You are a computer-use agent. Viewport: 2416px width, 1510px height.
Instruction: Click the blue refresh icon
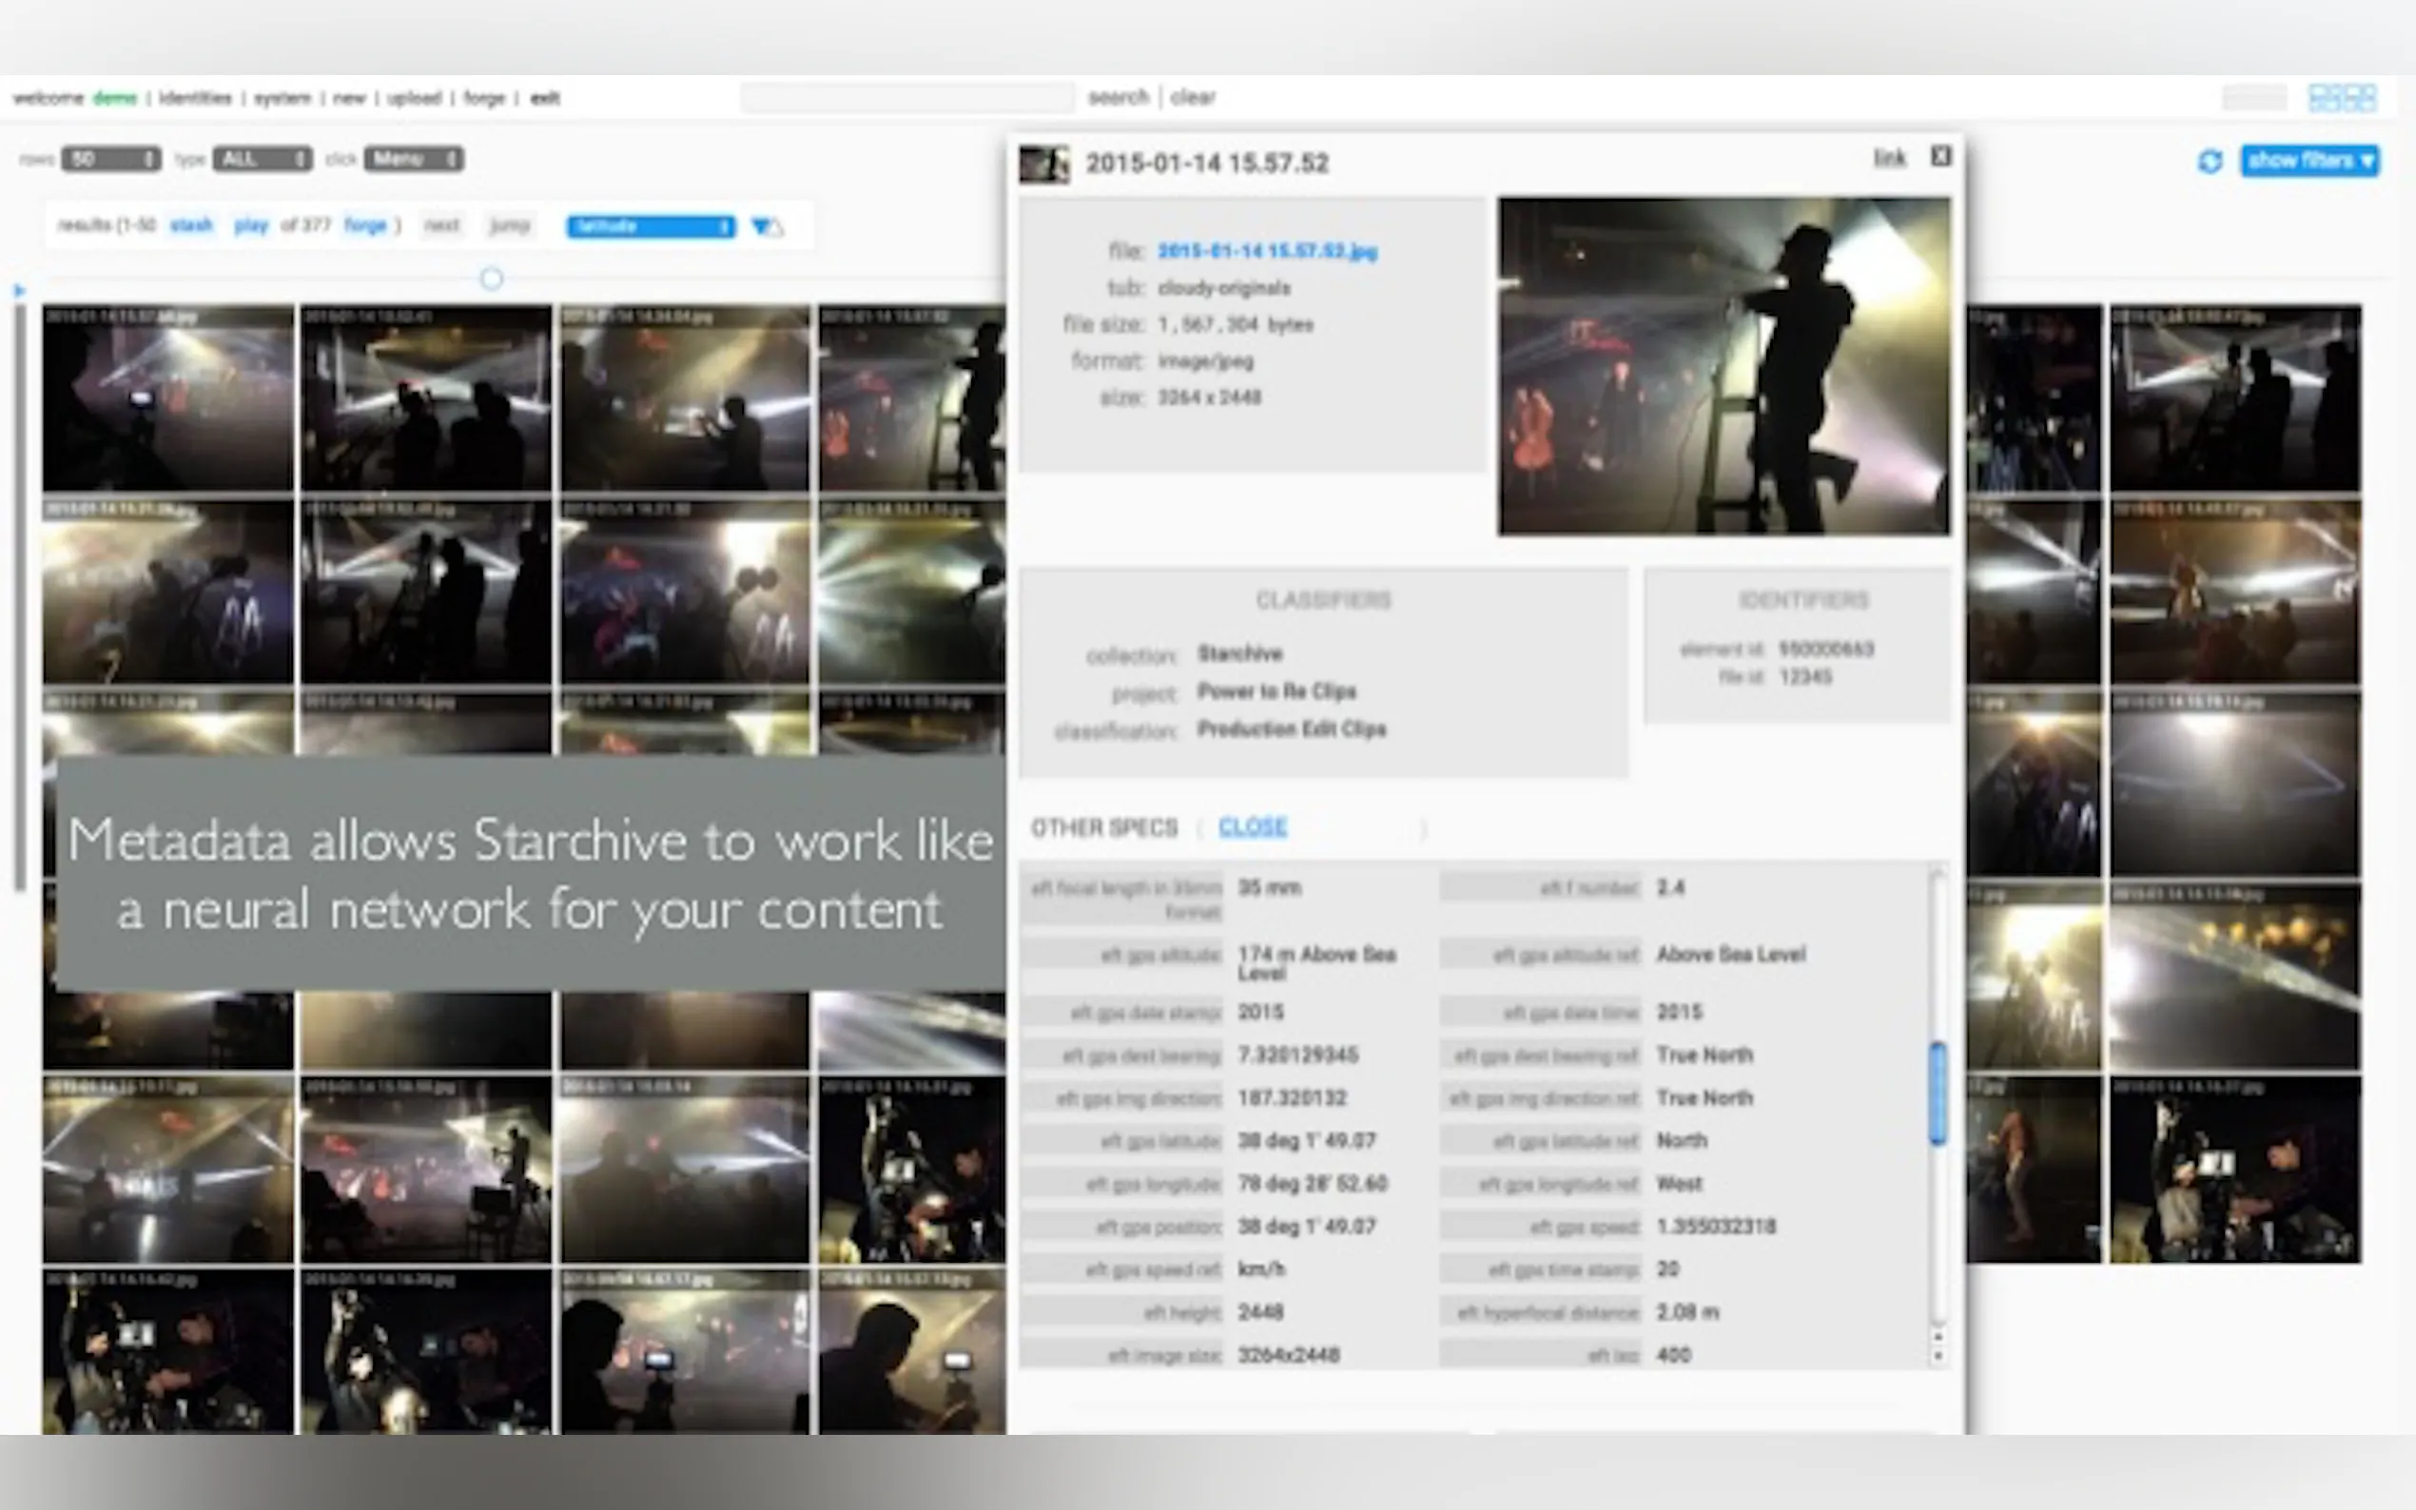[x=2210, y=161]
